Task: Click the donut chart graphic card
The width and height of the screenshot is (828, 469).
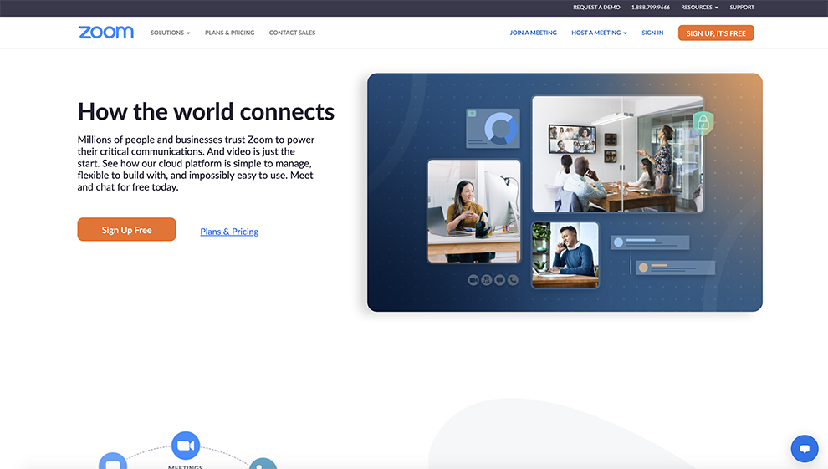Action: point(493,128)
